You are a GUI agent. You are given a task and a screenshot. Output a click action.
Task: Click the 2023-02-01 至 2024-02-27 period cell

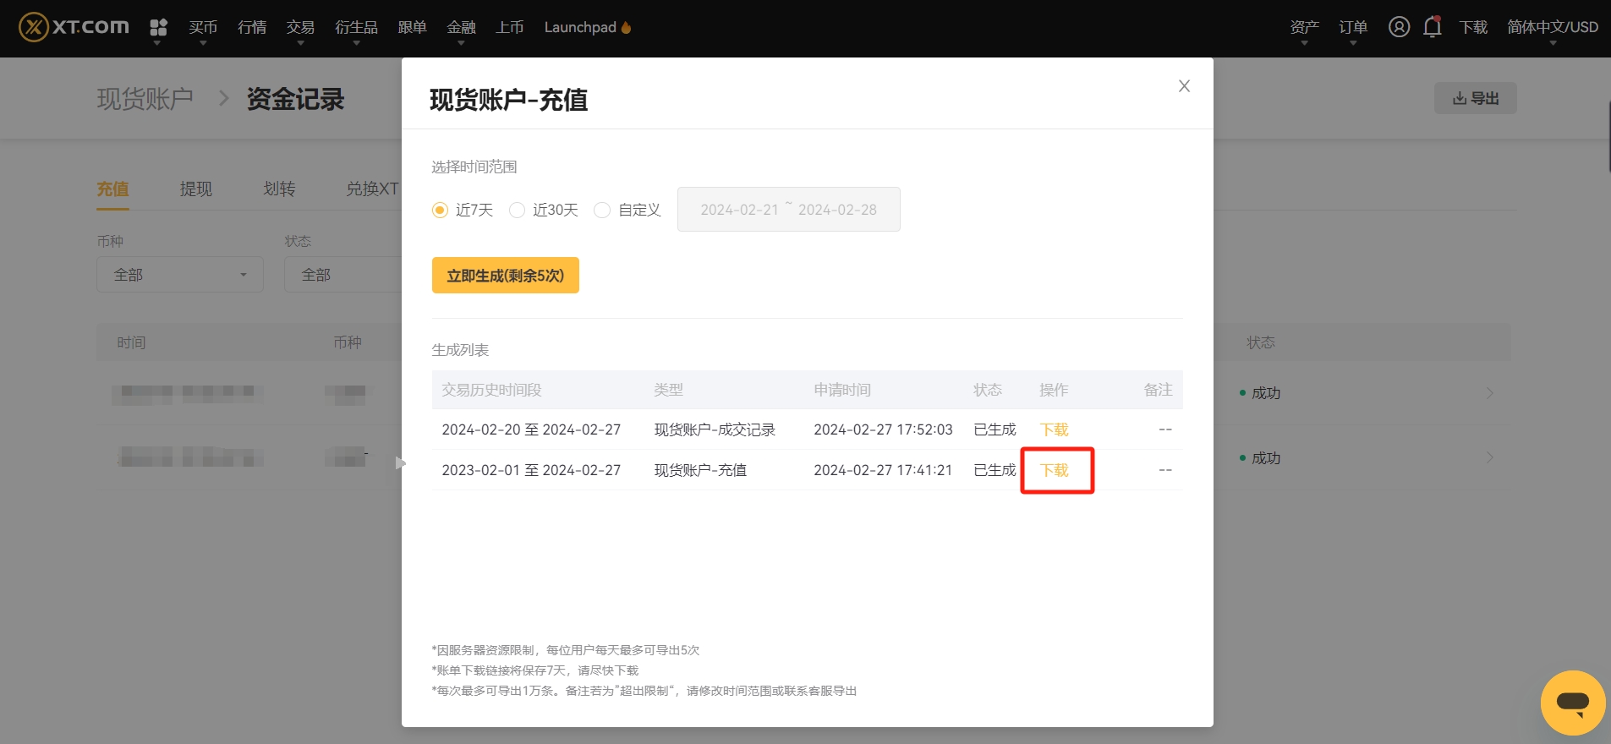point(531,470)
